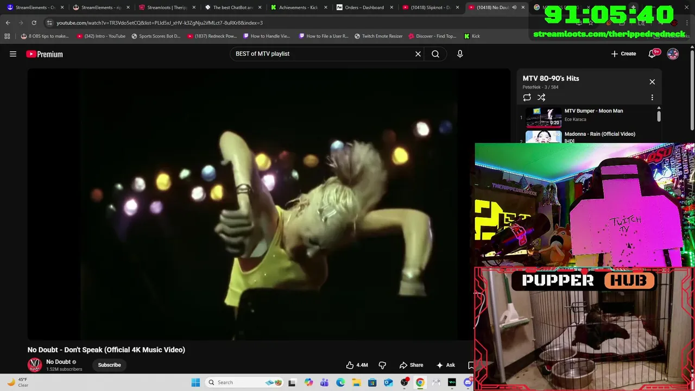Screen dimensions: 695x391
Task: Open Task View on the taskbar
Action: pos(292,382)
